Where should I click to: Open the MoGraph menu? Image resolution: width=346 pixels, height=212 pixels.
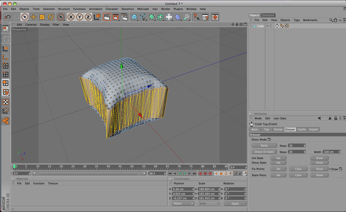tap(143, 9)
